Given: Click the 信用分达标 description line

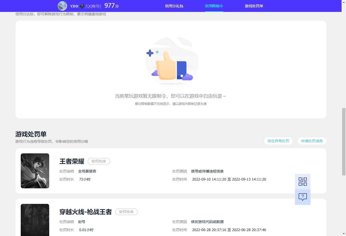Looking at the screenshot, I should (x=61, y=14).
